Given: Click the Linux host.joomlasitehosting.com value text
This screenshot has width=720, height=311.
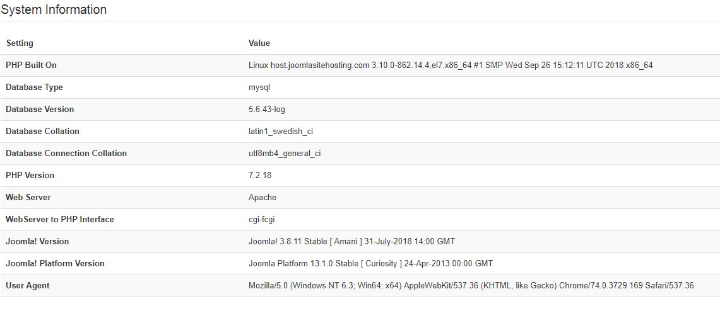Looking at the screenshot, I should (451, 65).
